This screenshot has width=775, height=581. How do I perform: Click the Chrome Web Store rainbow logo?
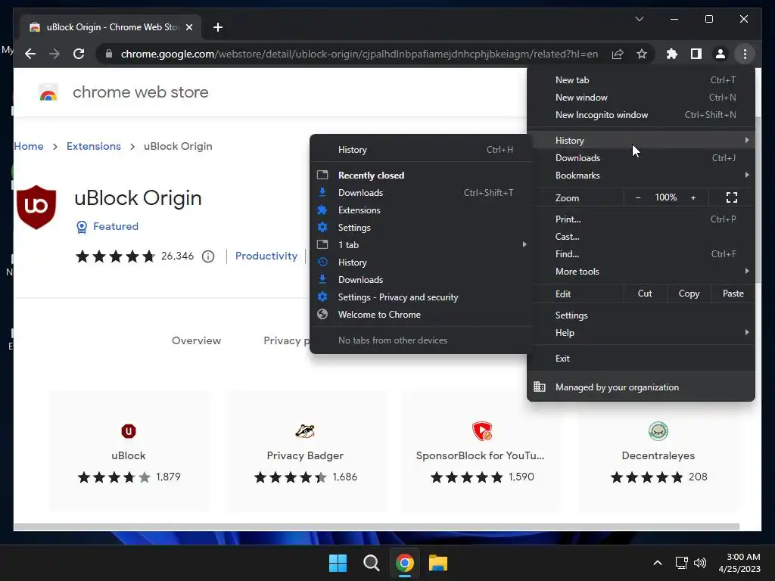[48, 92]
